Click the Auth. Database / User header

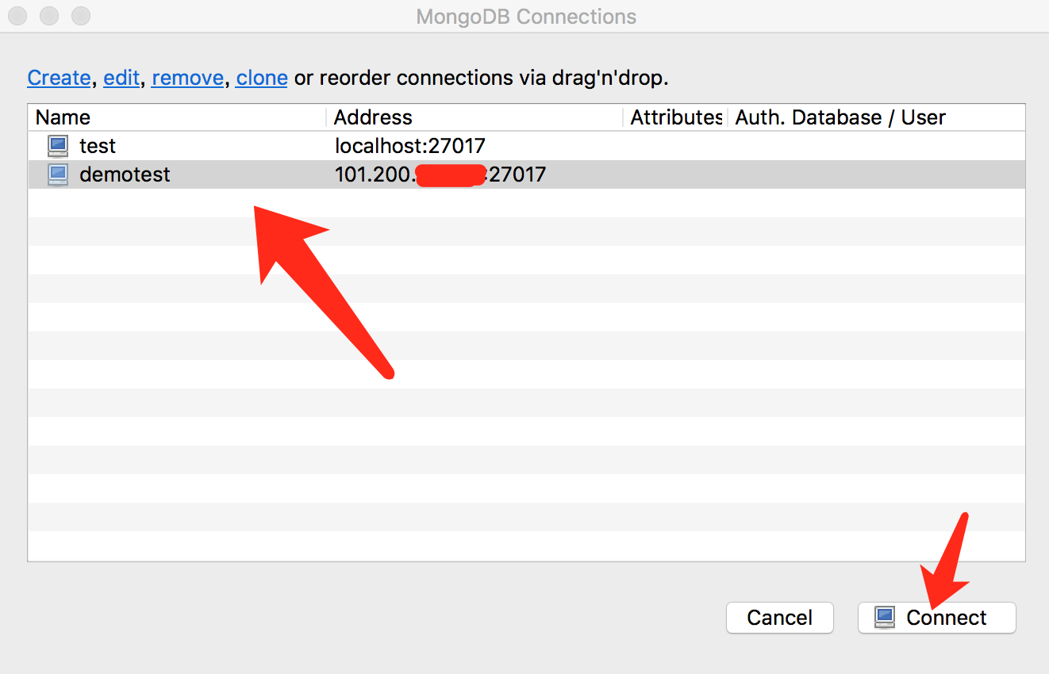coord(840,117)
